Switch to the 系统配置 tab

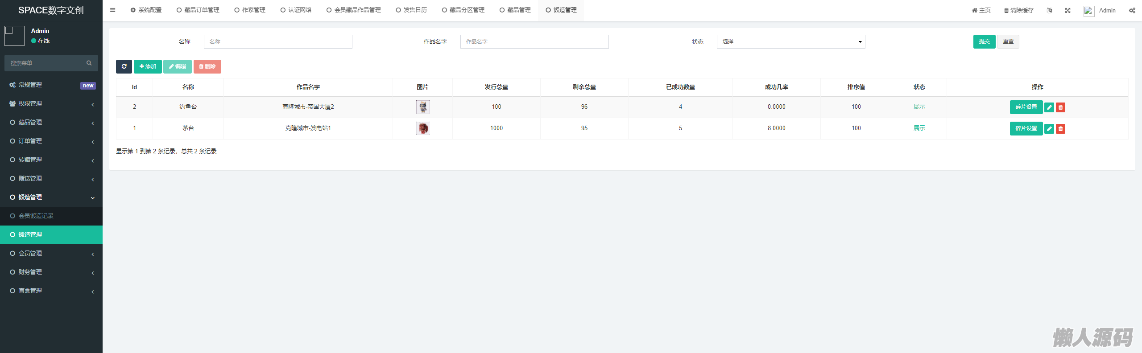click(146, 10)
